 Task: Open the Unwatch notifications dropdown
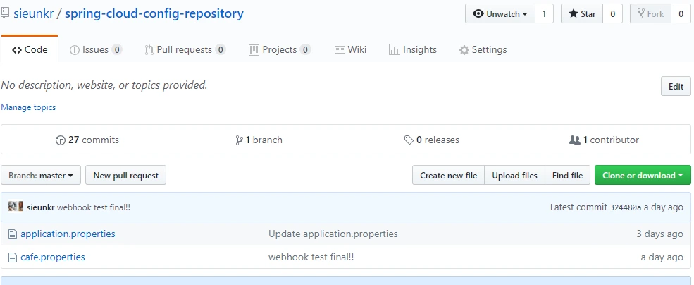[500, 14]
